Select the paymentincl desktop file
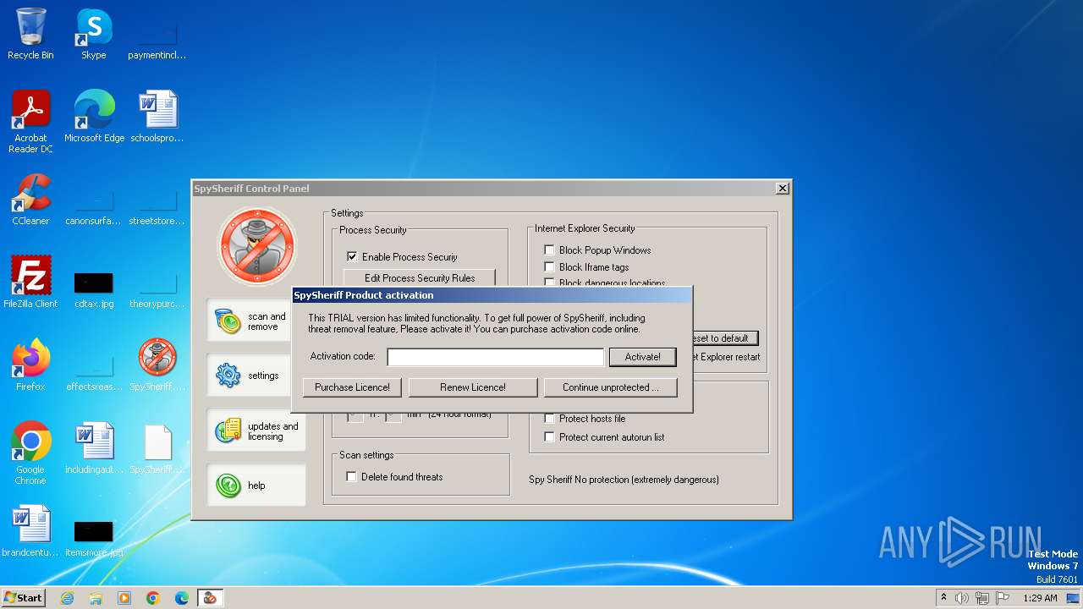Image resolution: width=1083 pixels, height=609 pixels. [157, 42]
